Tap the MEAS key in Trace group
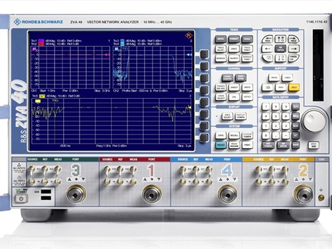This screenshot has height=249, width=332. tap(221, 40)
